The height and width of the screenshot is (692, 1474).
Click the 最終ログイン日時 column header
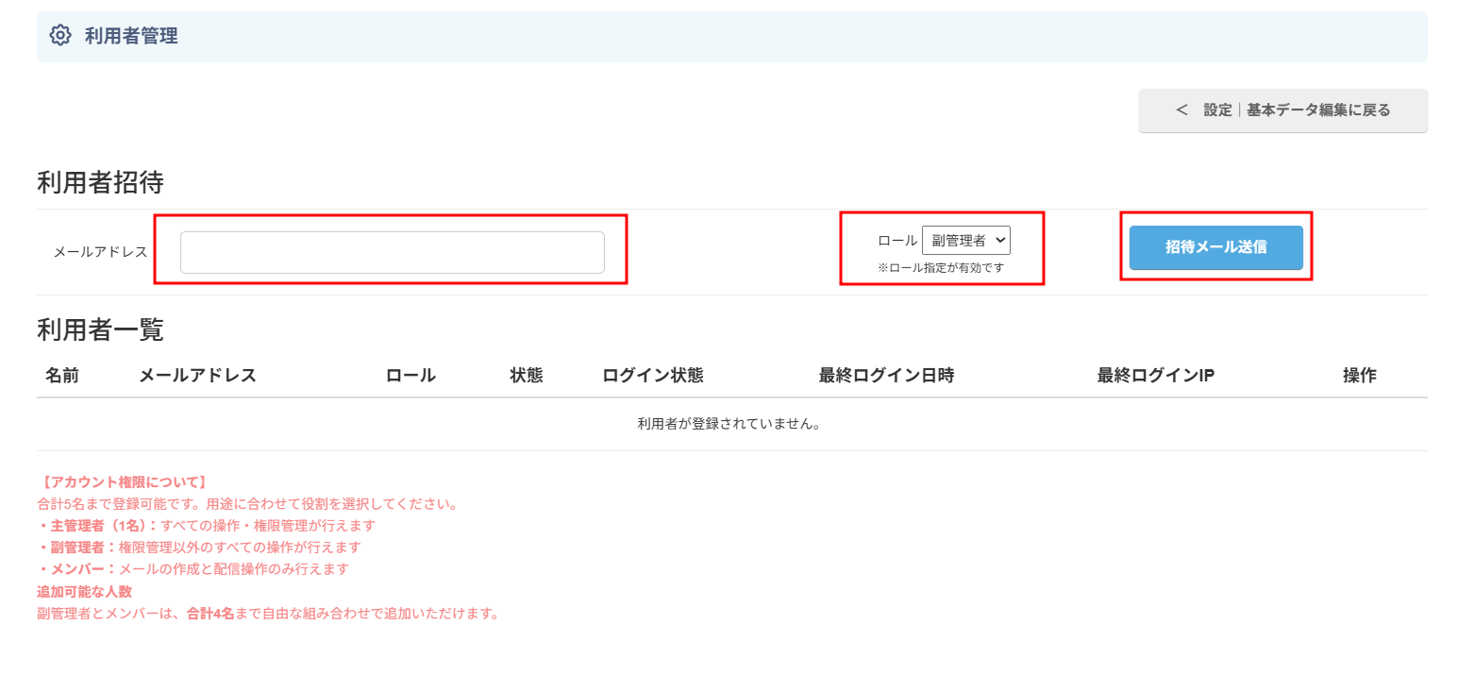[886, 376]
